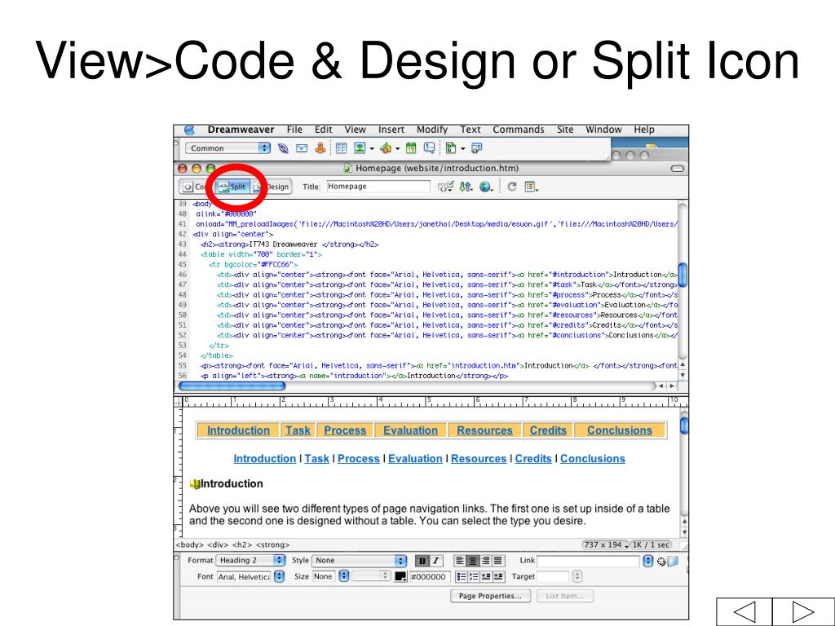The height and width of the screenshot is (626, 835).
Task: Open the View menu
Action: 356,130
